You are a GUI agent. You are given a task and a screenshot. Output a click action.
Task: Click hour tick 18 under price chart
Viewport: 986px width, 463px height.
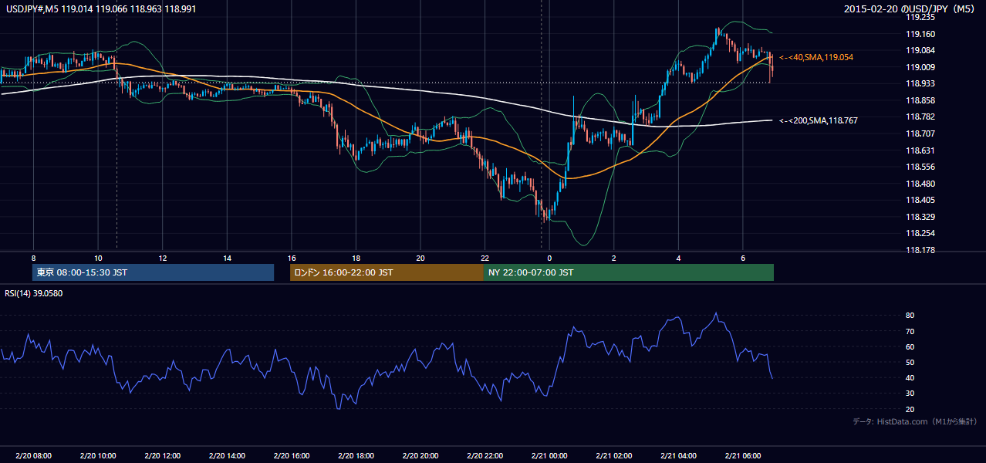point(356,258)
